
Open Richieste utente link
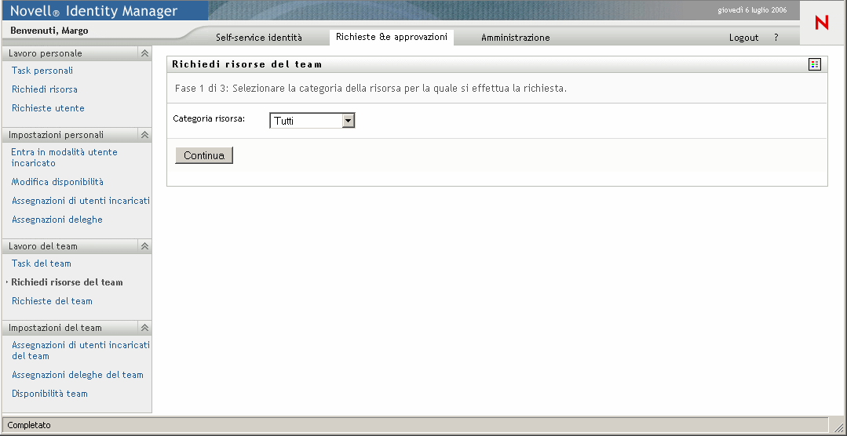click(48, 108)
